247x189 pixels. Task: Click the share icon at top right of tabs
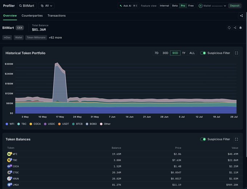(241, 16)
